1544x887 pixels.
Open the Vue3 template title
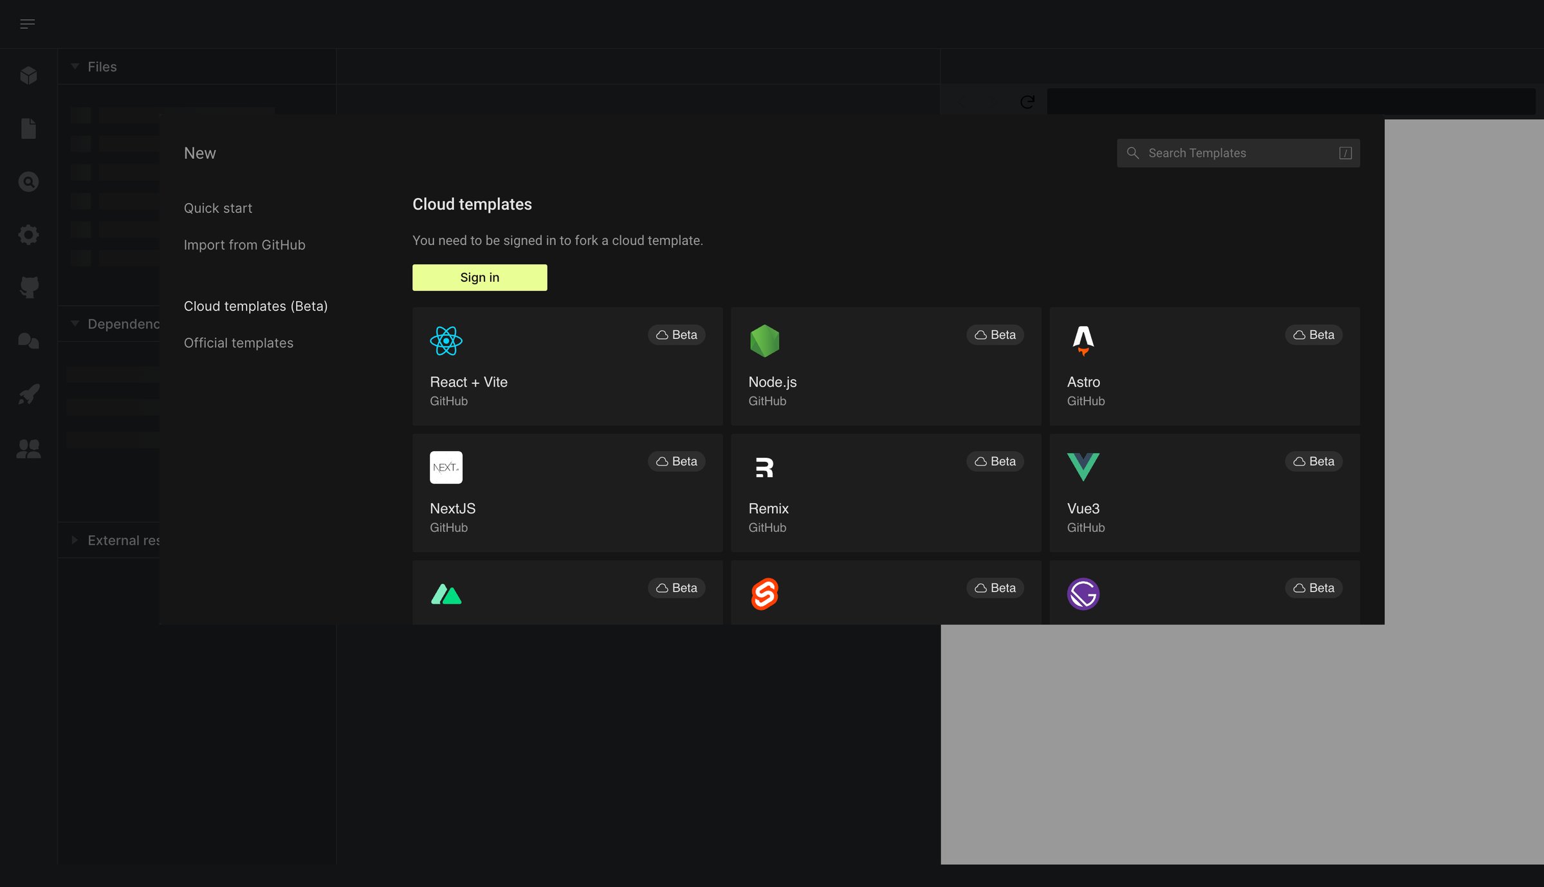point(1083,509)
